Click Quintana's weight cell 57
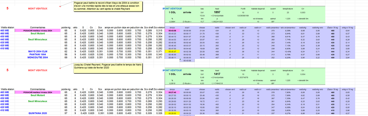 66,113
